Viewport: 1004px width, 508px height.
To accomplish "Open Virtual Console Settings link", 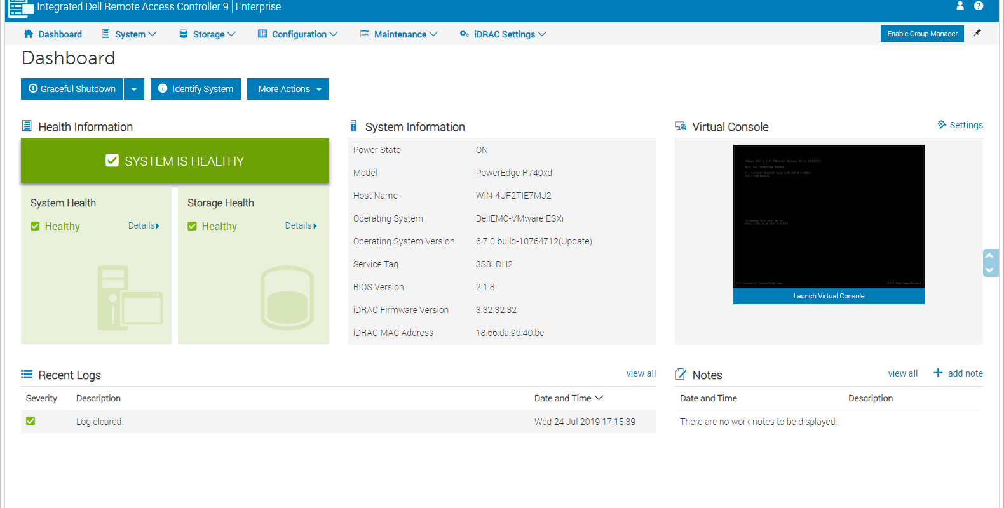I will coord(966,125).
